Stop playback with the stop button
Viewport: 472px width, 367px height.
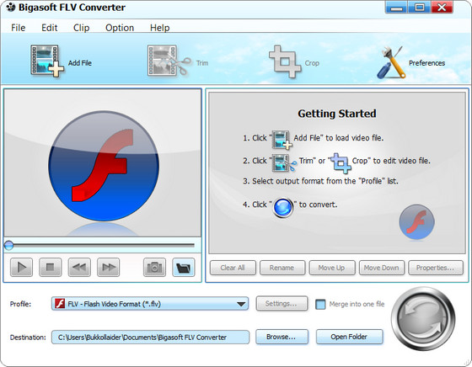(x=50, y=267)
